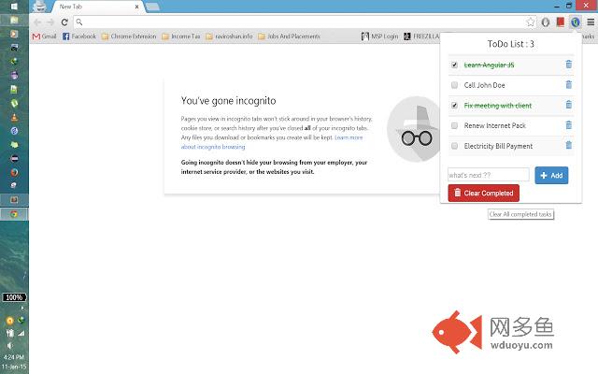
Task: Open the Facebook bookmark
Action: (79, 36)
